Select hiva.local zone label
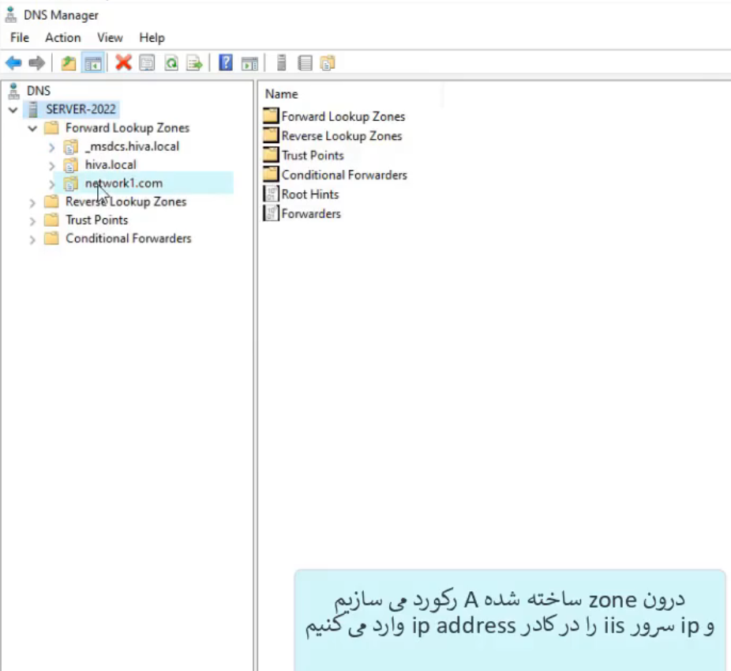 tap(111, 164)
